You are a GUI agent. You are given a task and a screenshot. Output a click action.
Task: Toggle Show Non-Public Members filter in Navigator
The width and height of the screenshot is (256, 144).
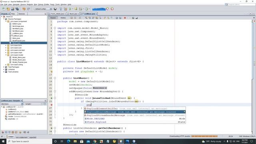(x=13, y=132)
